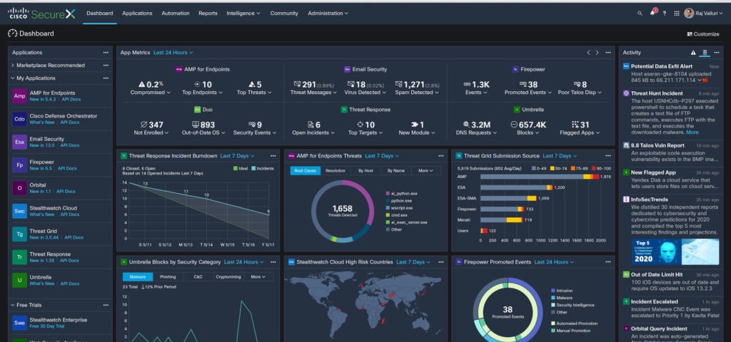Click the Cisco SecureX logo

pos(41,14)
